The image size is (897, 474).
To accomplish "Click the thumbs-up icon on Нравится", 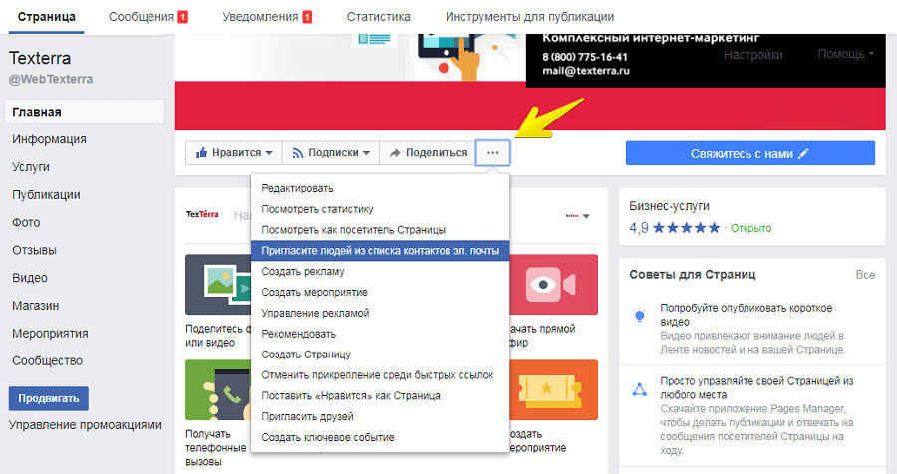I will 201,152.
